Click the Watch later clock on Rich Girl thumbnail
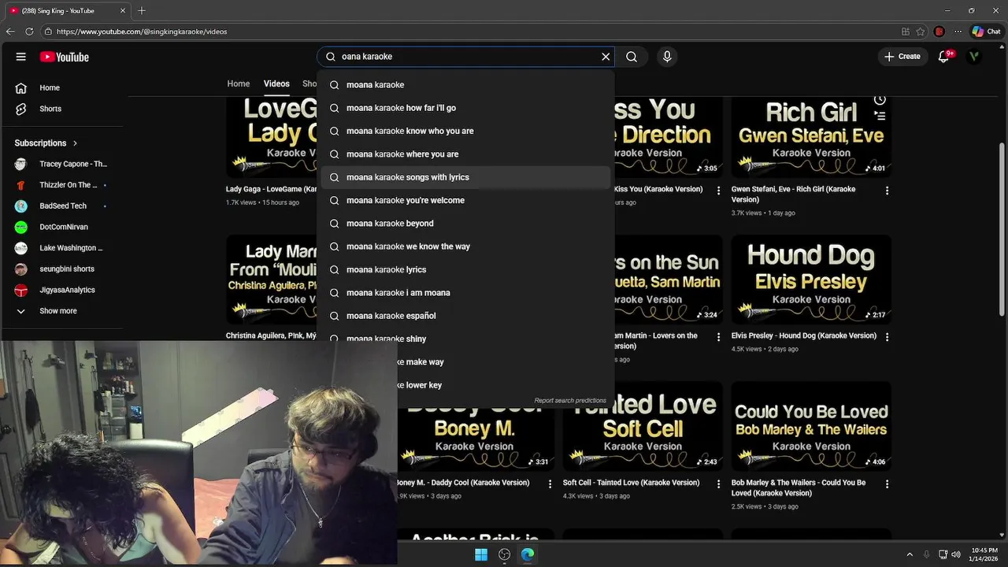Viewport: 1008px width, 567px height. pyautogui.click(x=880, y=100)
